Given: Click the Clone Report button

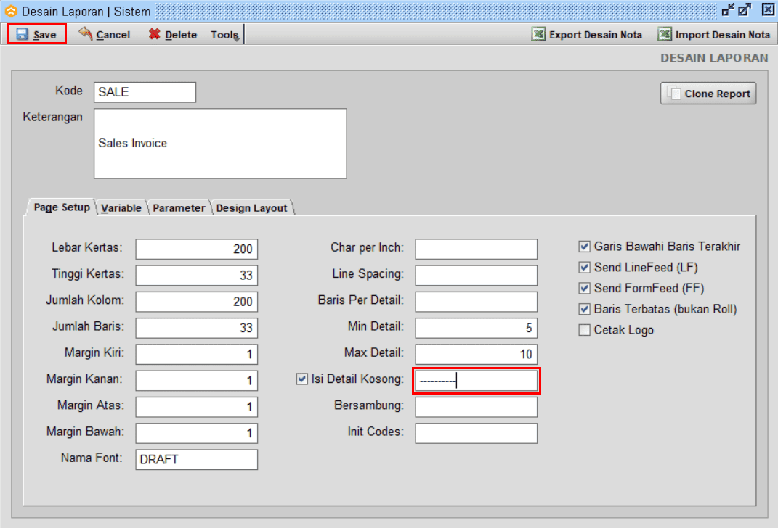Looking at the screenshot, I should point(708,93).
